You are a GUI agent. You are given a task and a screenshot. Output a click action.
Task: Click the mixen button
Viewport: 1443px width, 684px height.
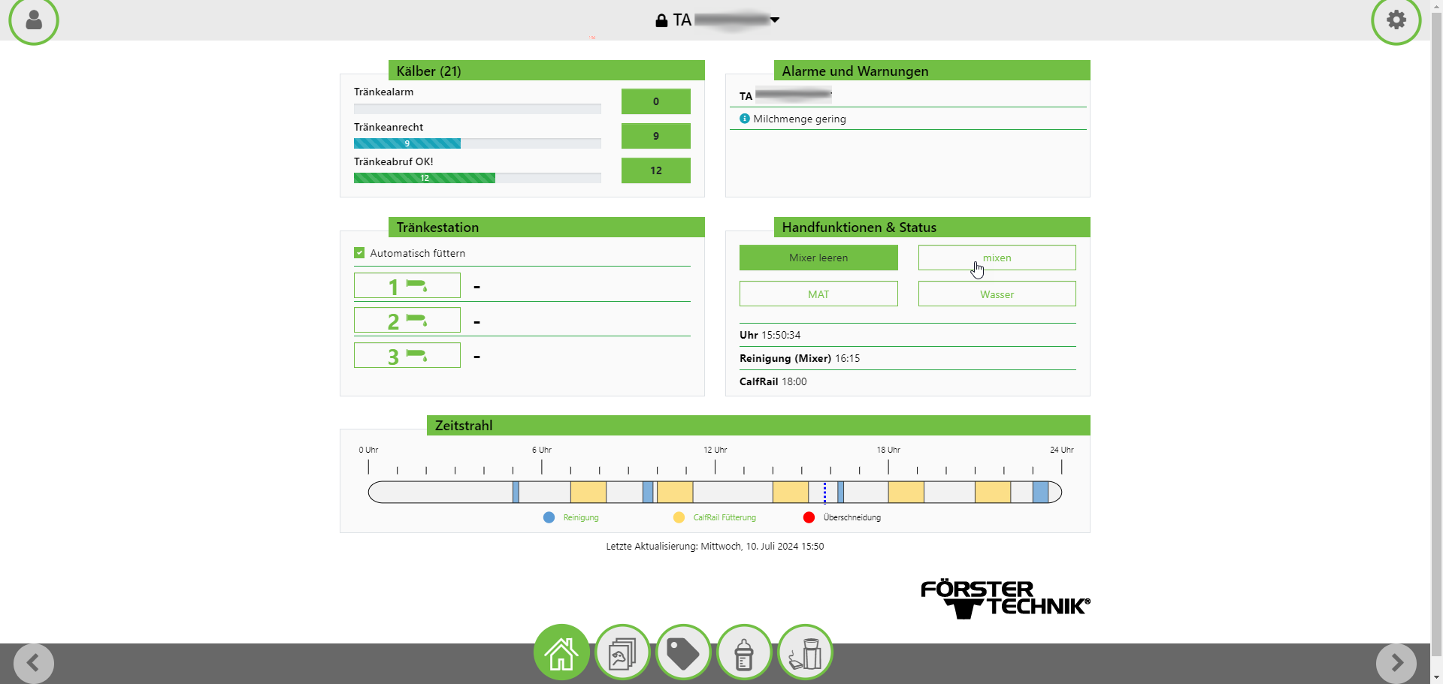pyautogui.click(x=997, y=258)
